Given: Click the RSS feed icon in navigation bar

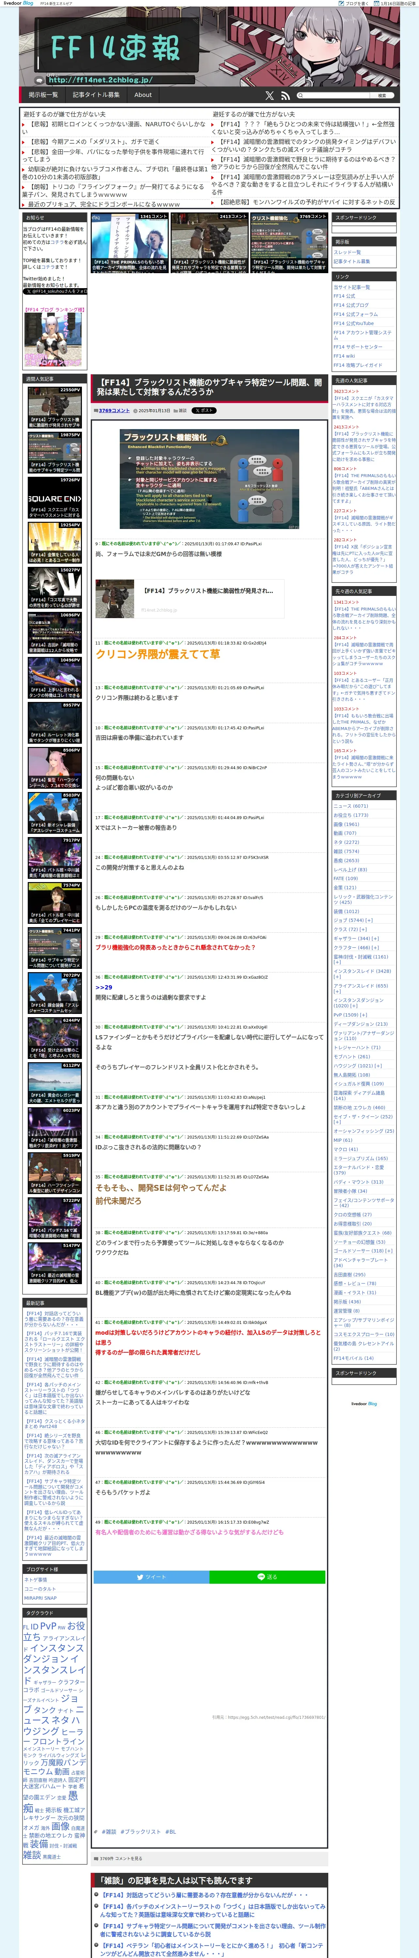Looking at the screenshot, I should point(285,96).
